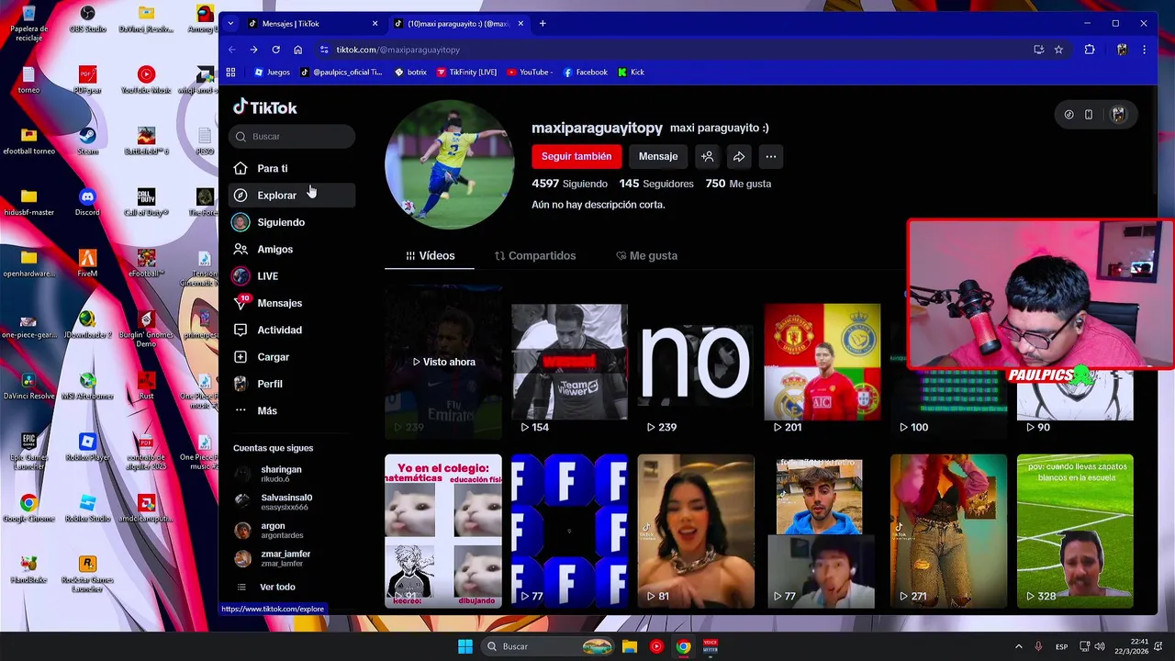Bookmark this page with the star icon
The height and width of the screenshot is (661, 1175).
coord(1058,50)
